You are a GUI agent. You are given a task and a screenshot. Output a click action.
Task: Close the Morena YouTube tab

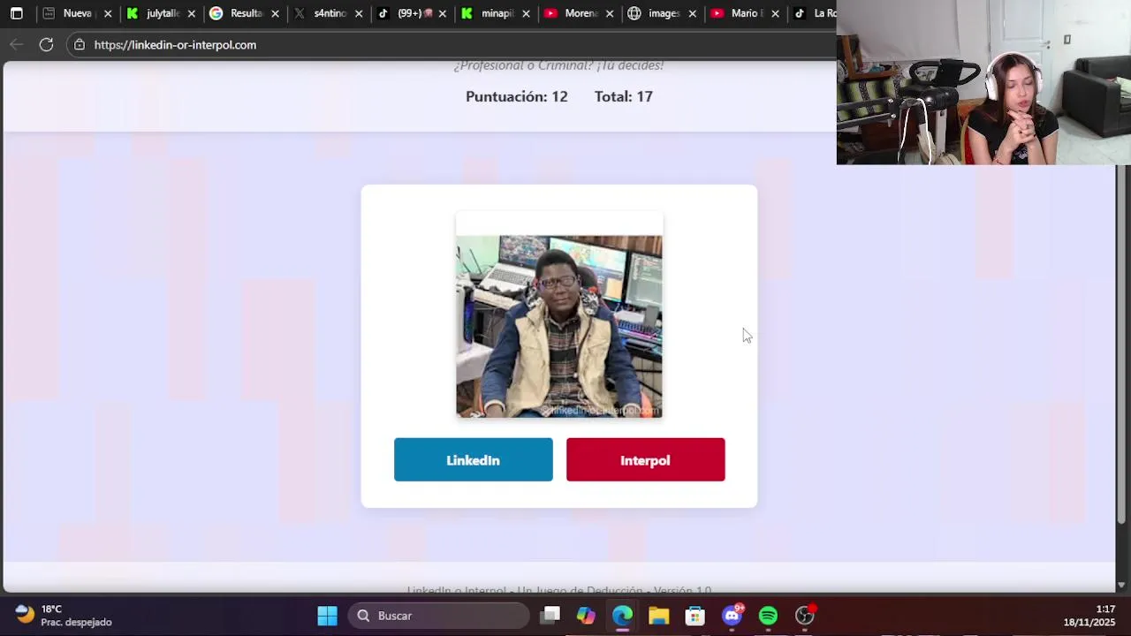click(x=609, y=14)
